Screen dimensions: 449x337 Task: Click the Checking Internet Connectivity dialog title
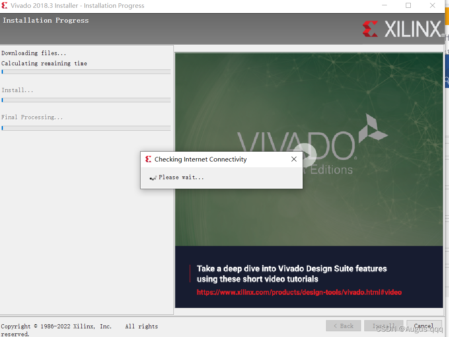201,159
